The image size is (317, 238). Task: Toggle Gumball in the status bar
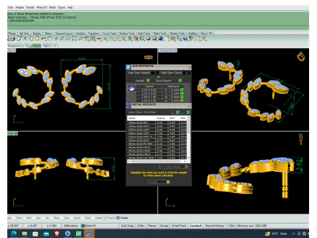pos(195,225)
